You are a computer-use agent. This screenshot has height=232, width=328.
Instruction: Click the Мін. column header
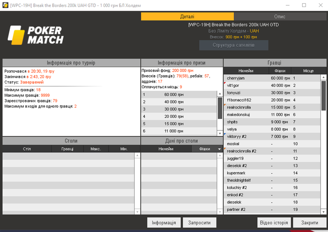coord(124,149)
